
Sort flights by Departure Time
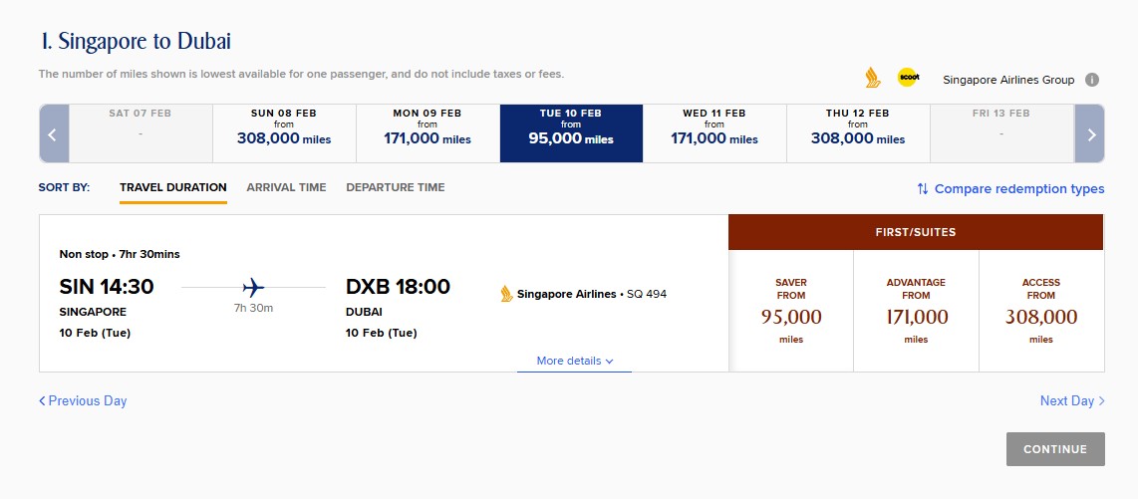point(396,187)
